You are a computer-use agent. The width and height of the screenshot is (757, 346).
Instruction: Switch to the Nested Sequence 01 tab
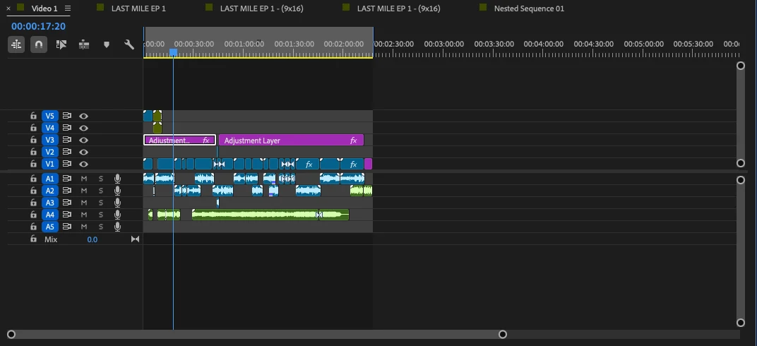point(529,8)
